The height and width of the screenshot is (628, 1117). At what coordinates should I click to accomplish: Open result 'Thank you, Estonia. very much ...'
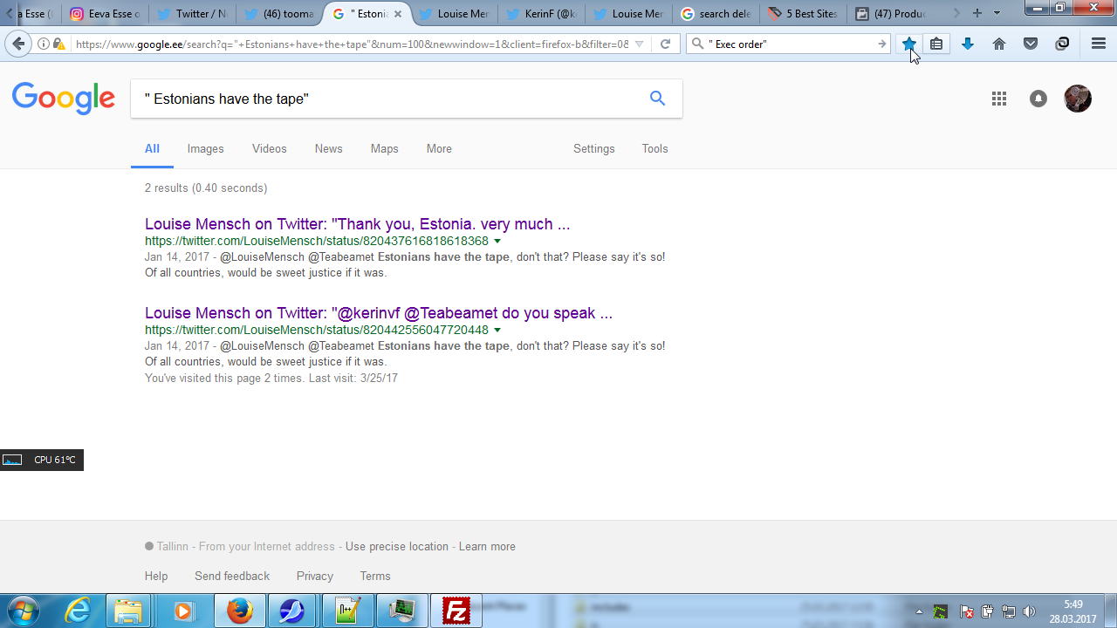358,224
